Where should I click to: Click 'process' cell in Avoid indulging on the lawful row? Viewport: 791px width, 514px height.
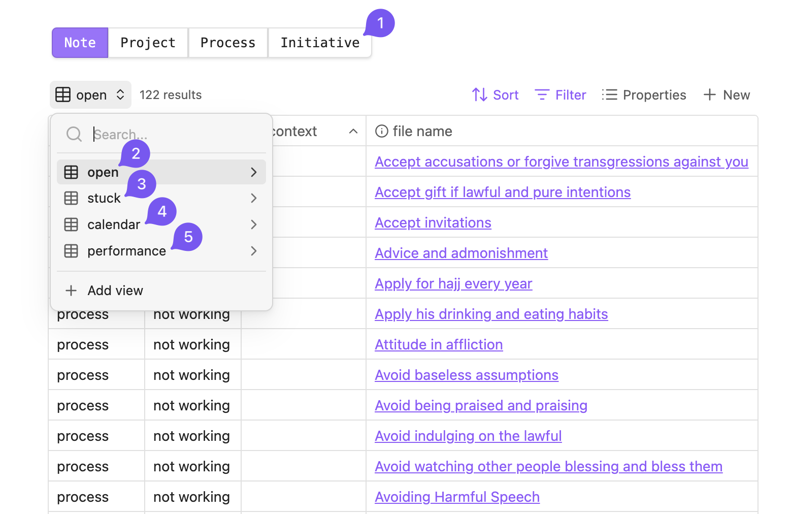(x=96, y=436)
